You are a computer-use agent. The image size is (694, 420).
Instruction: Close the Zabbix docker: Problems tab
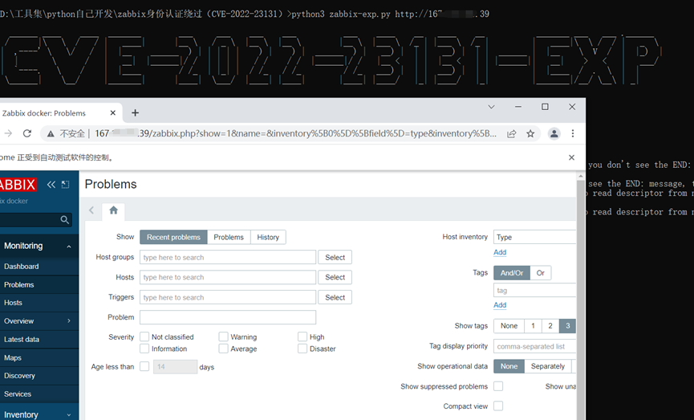(x=113, y=113)
